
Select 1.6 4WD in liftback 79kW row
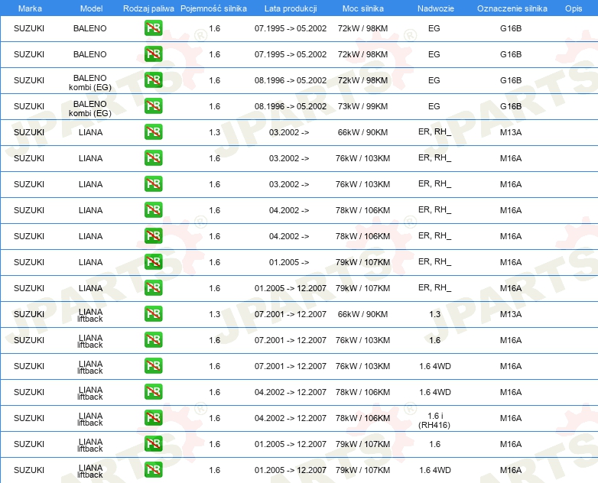[435, 470]
